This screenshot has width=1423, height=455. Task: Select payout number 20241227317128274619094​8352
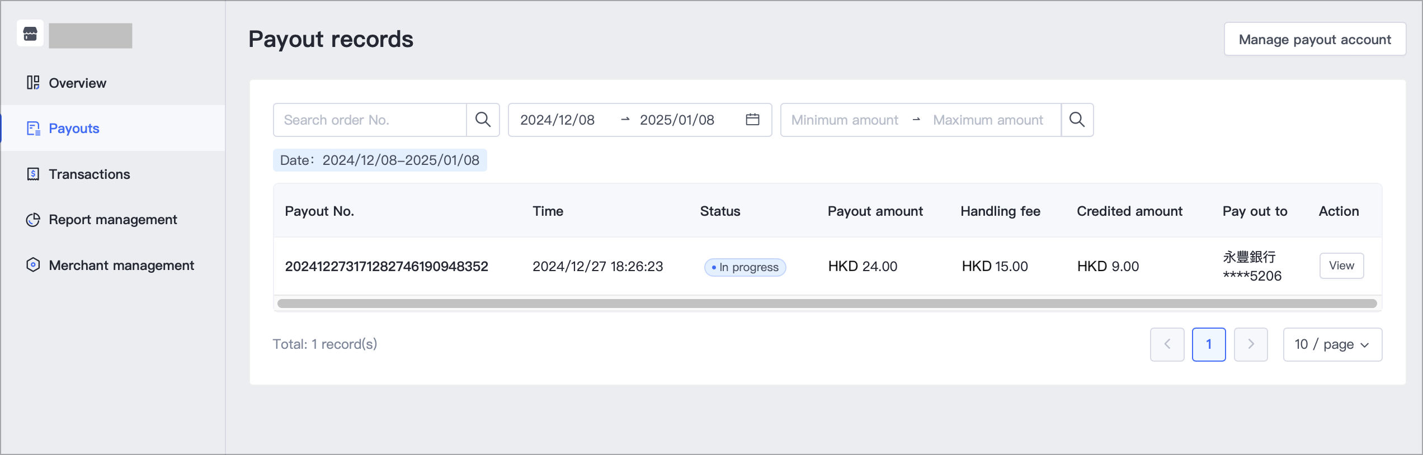[x=387, y=266]
